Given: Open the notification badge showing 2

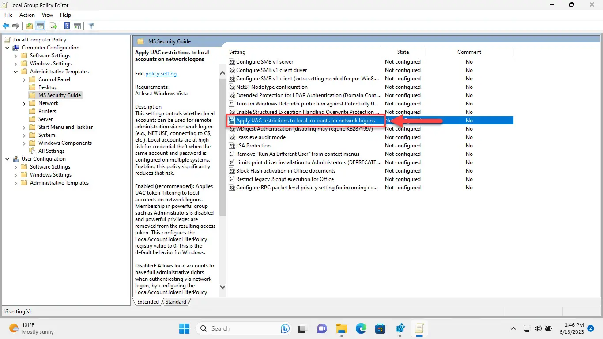Looking at the screenshot, I should coord(591,328).
